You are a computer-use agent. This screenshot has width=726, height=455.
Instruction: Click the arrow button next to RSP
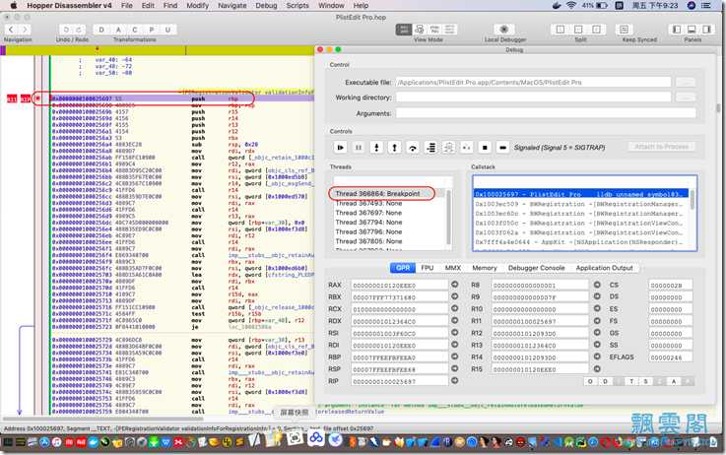click(455, 368)
